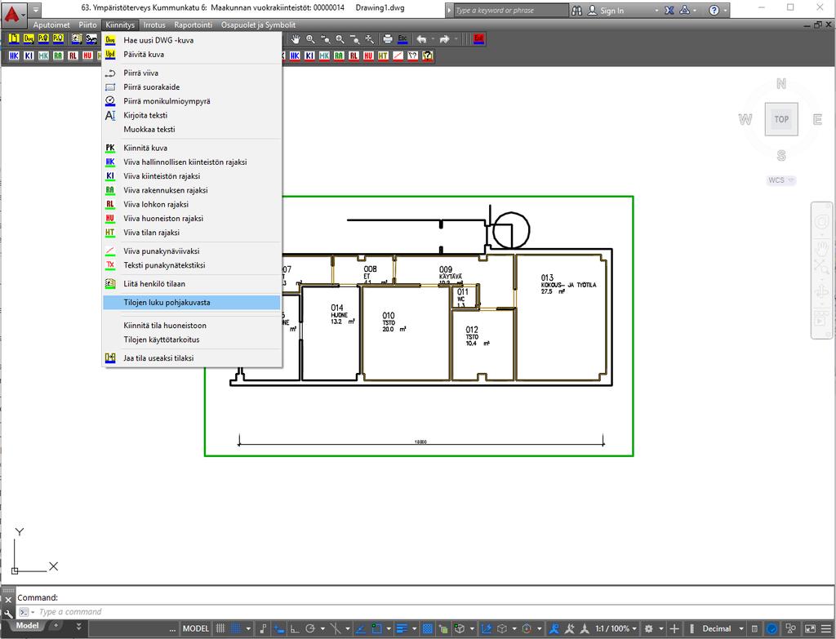Click Sign In button
The width and height of the screenshot is (836, 639).
click(x=606, y=10)
